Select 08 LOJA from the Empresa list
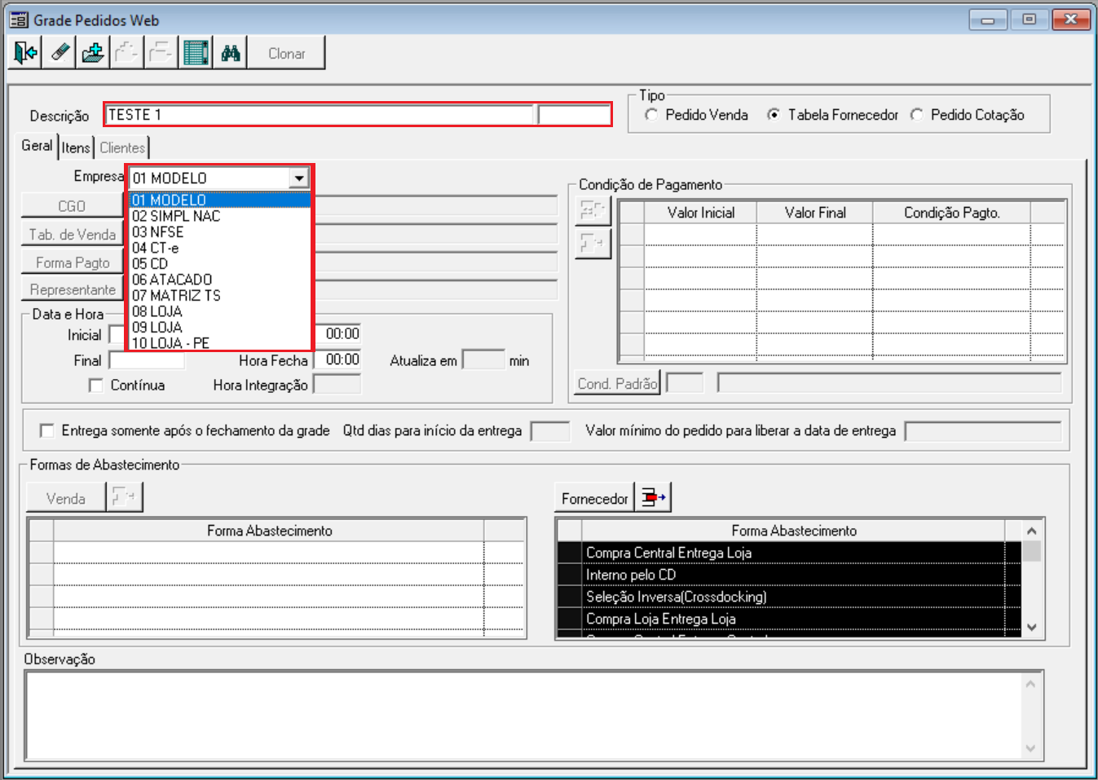Image resolution: width=1098 pixels, height=780 pixels. (220, 311)
